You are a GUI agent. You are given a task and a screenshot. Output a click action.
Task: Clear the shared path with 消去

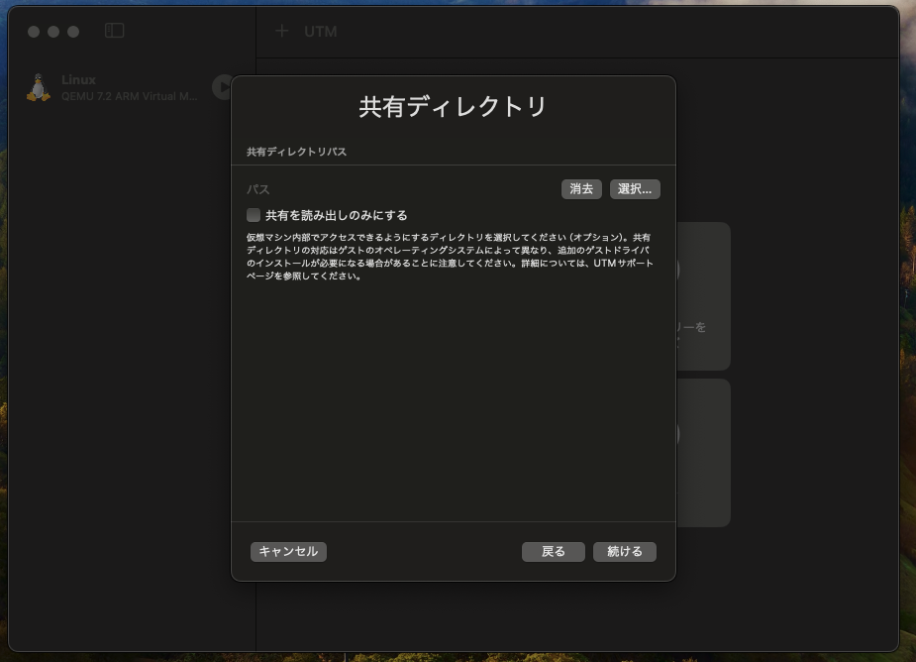pyautogui.click(x=580, y=188)
